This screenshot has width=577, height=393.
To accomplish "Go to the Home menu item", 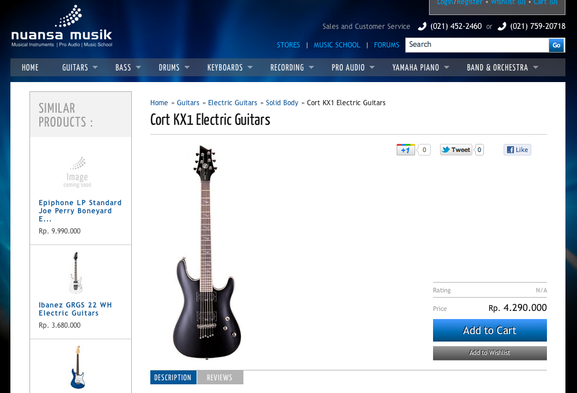I will click(30, 68).
